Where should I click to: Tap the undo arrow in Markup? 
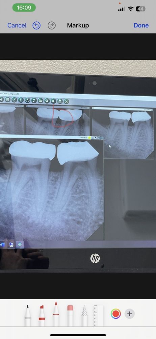point(36,25)
